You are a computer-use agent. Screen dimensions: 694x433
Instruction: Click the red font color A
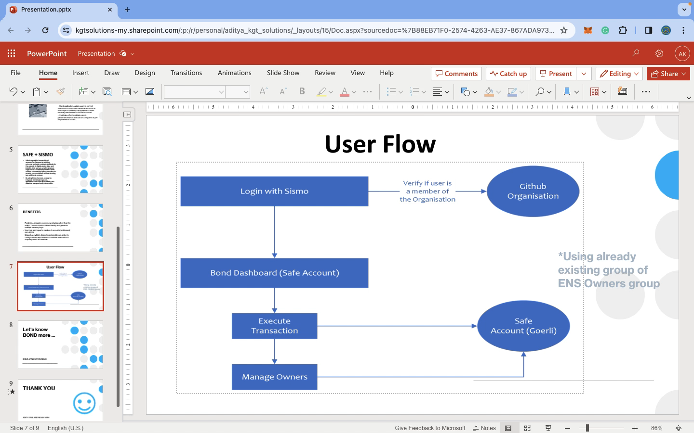344,91
